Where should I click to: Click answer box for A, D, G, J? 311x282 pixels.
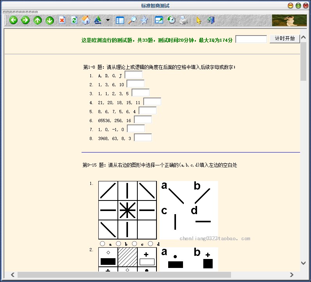[133, 75]
